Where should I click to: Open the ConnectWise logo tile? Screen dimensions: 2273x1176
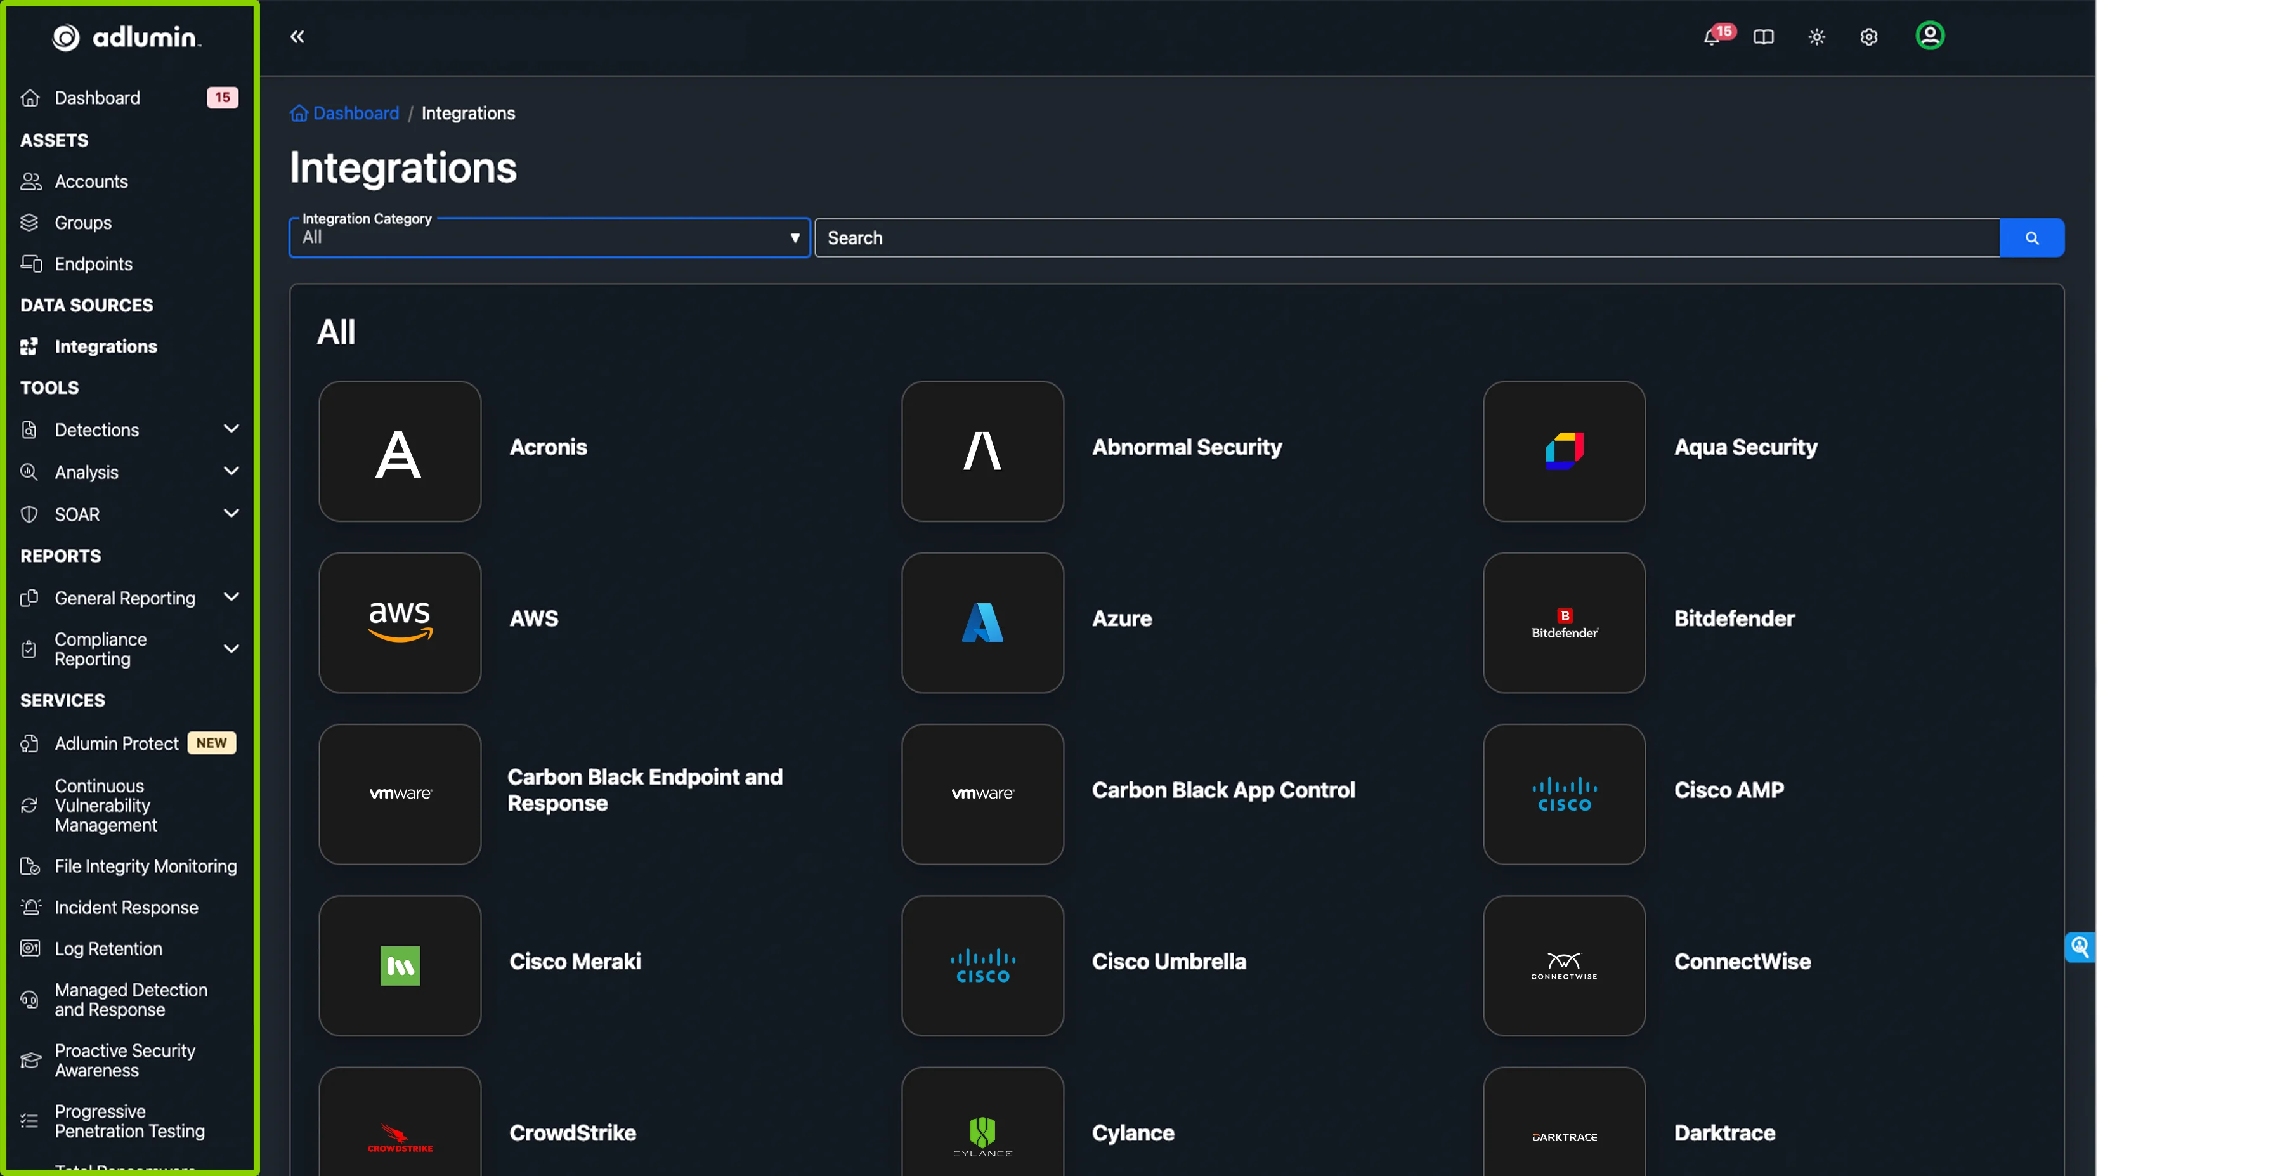point(1563,965)
